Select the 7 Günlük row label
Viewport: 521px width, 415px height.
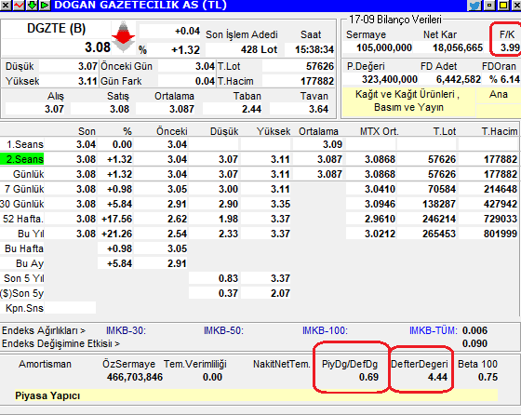click(24, 189)
